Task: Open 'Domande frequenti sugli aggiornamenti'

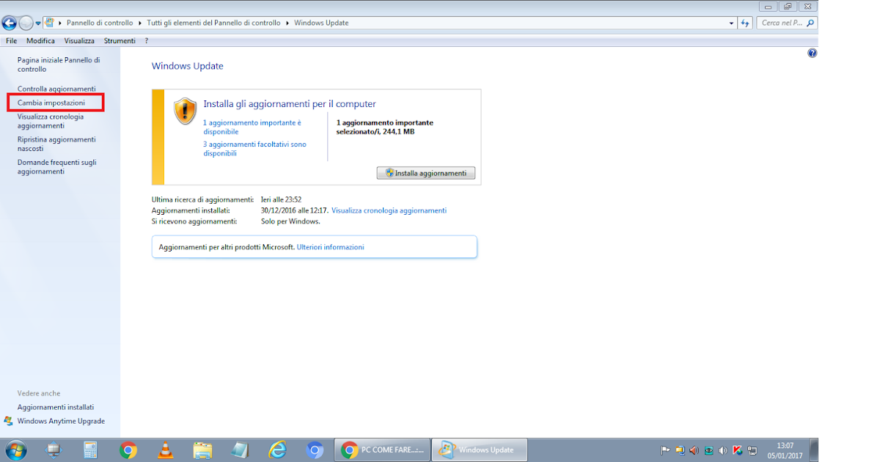Action: point(57,166)
